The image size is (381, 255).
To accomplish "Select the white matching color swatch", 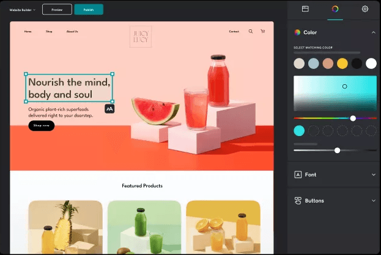I will click(x=371, y=63).
